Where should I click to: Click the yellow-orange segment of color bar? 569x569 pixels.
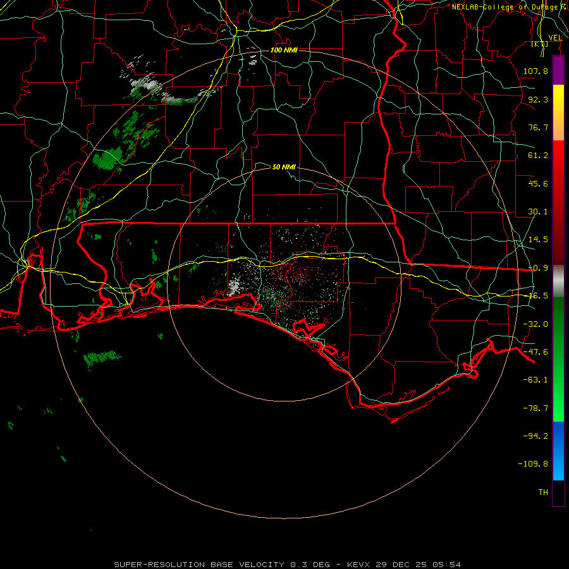[558, 113]
